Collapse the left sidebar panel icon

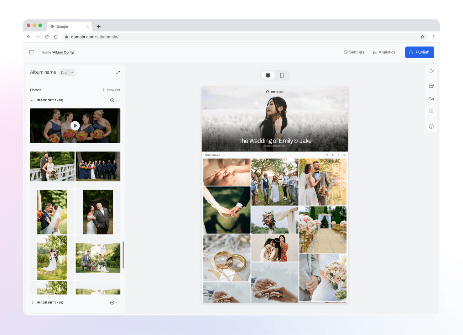pos(32,52)
